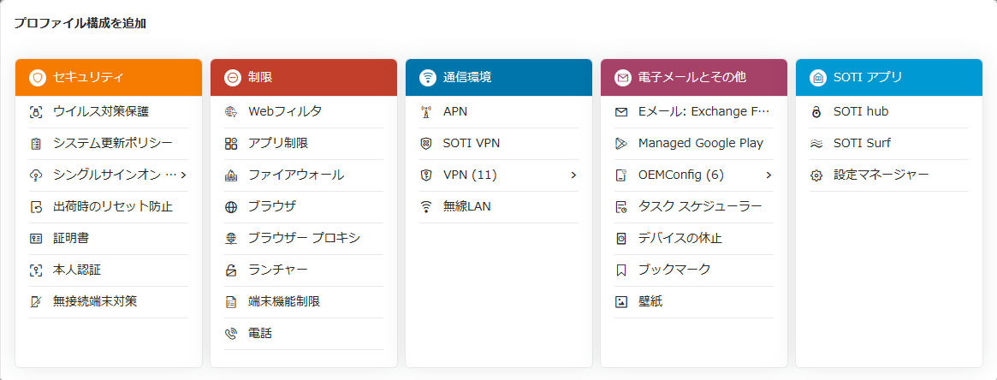The width and height of the screenshot is (997, 380).
Task: Open the アプリ制限 configuration
Action: 304,144
